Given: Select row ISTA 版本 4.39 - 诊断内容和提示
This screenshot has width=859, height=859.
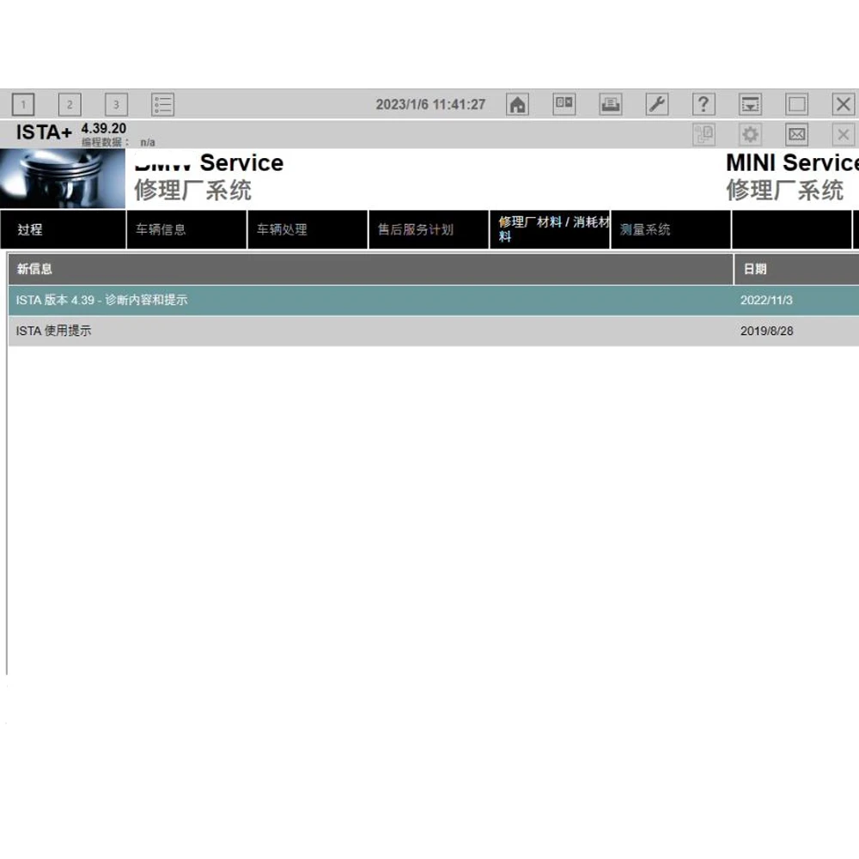Looking at the screenshot, I should 433,300.
